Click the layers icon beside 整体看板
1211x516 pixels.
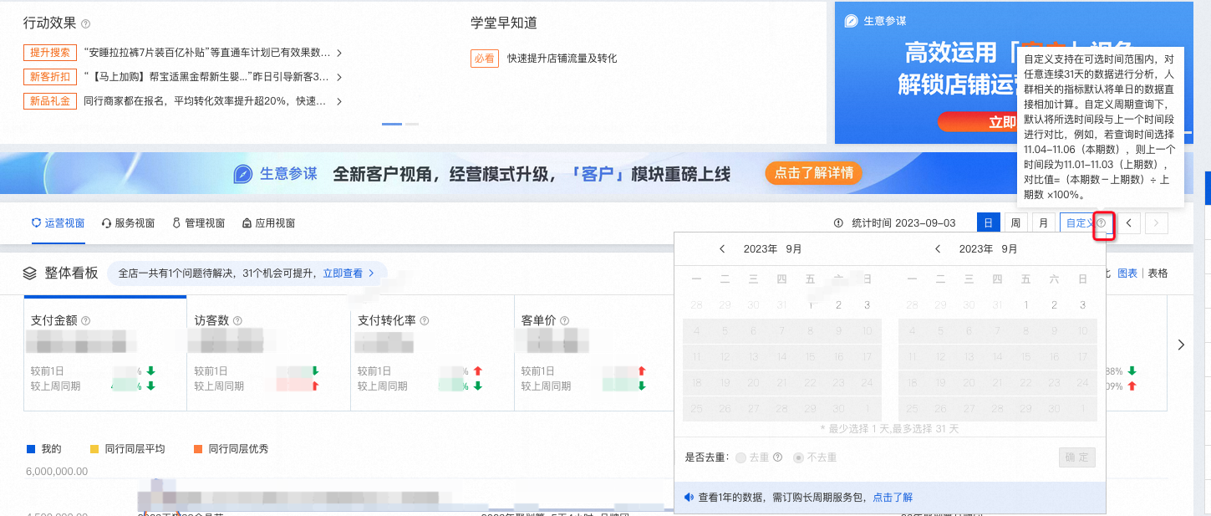[30, 273]
